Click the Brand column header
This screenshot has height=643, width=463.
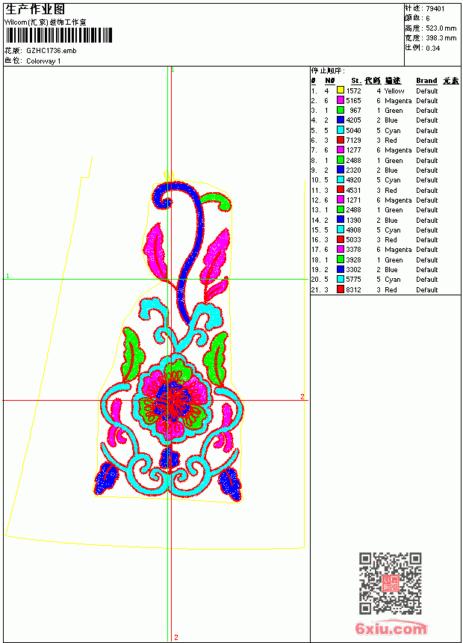(426, 81)
